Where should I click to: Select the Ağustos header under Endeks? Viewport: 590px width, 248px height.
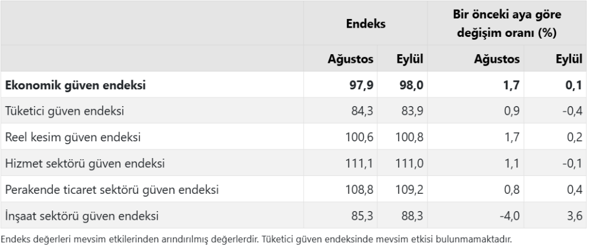(x=351, y=59)
